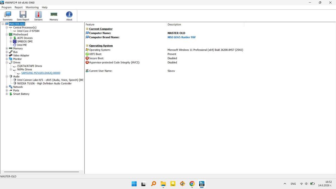Click the tree panel horizontal scrollbar
Viewport: 336px width, 189px height.
[x=41, y=172]
